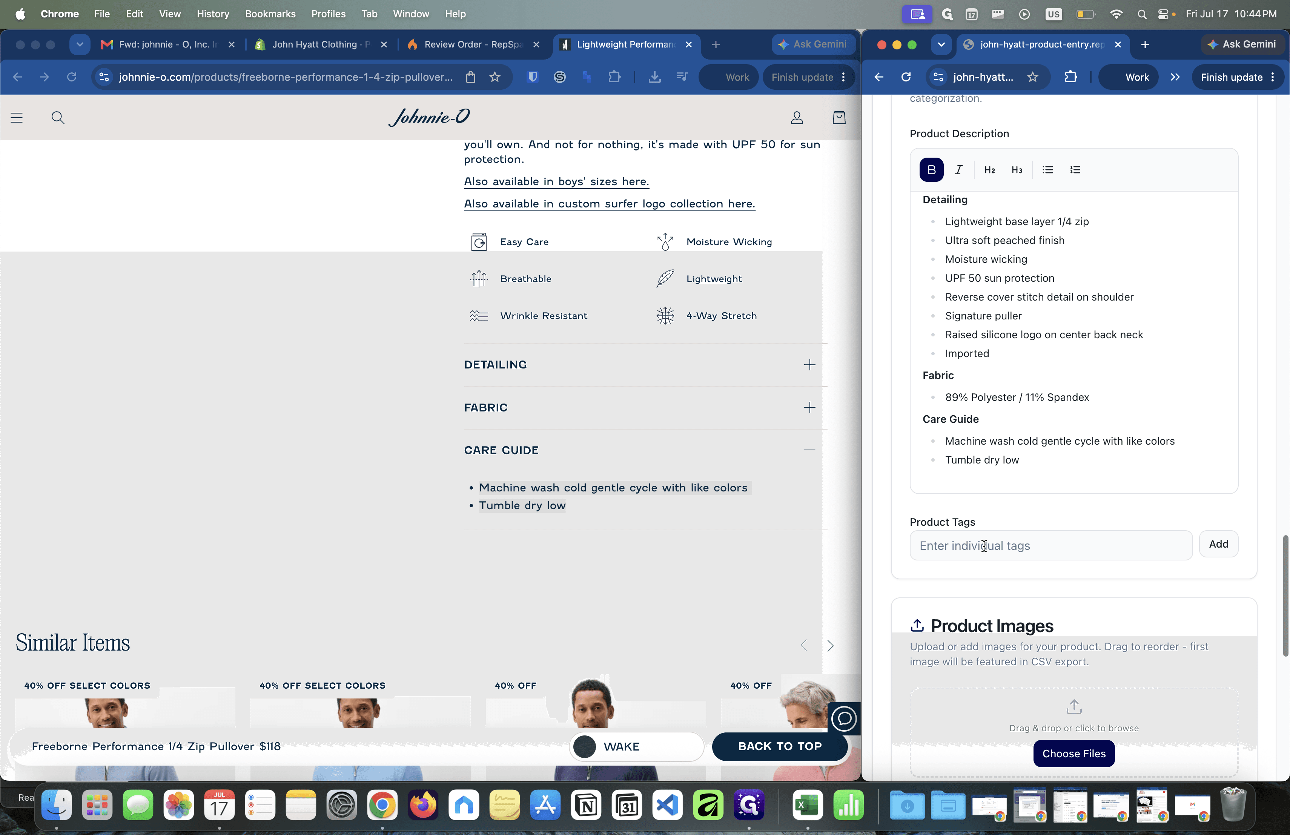1290x835 pixels.
Task: Open custom surfer logo collection link
Action: [609, 204]
